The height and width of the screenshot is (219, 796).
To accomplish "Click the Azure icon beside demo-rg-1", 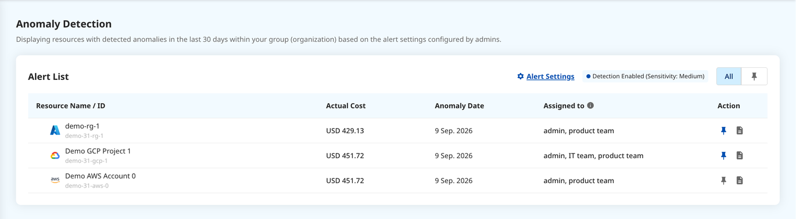I will click(x=55, y=130).
